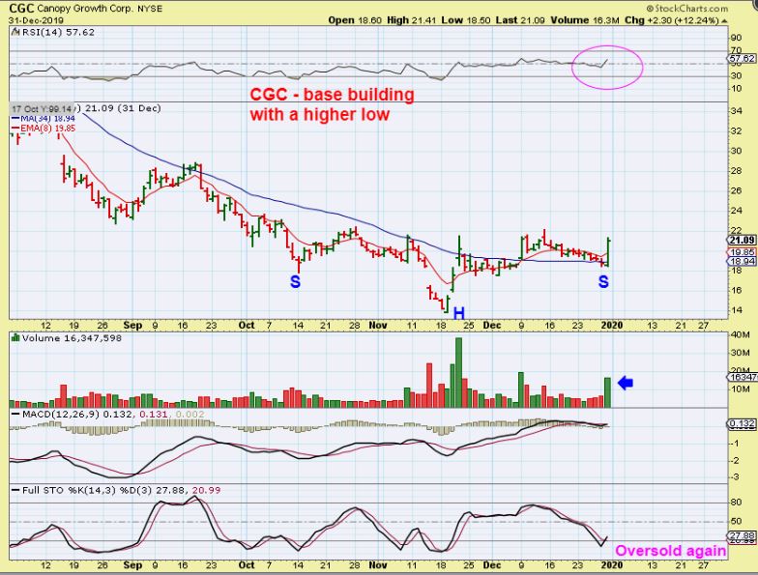Click the 28 price axis label
This screenshot has height=575, width=758.
tap(737, 170)
